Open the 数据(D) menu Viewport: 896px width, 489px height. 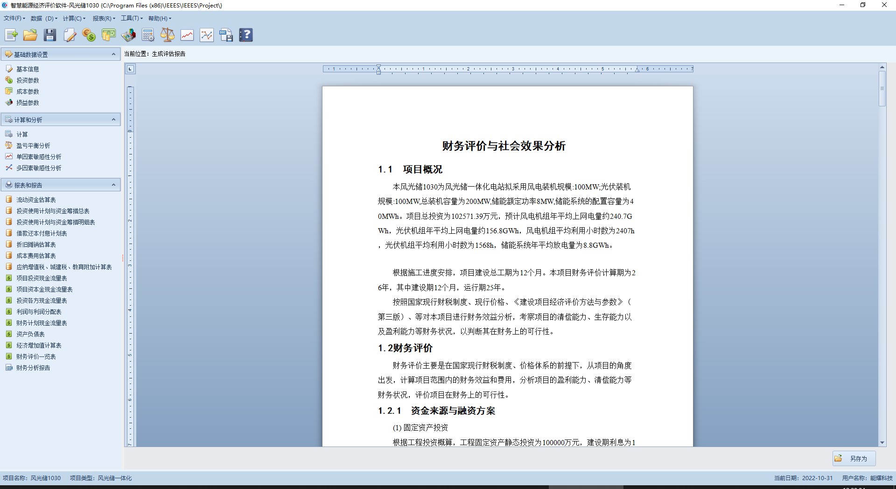coord(44,18)
